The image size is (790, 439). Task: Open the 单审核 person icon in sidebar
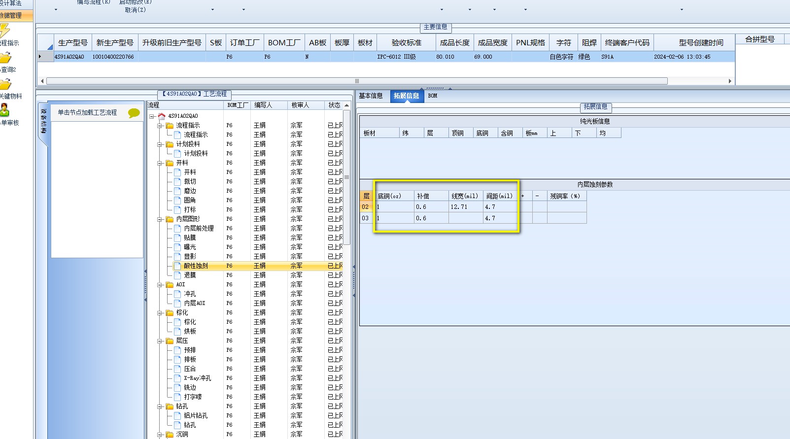[4, 110]
